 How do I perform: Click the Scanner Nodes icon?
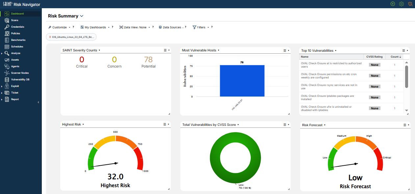[x=7, y=73]
